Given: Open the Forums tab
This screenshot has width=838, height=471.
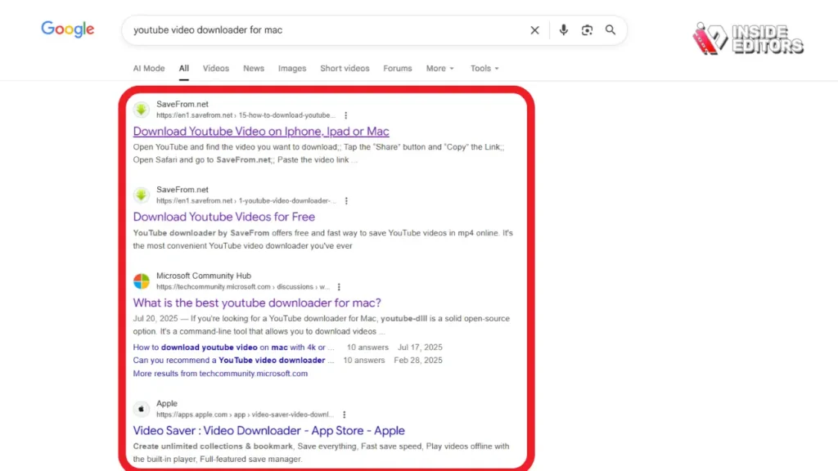Looking at the screenshot, I should click(397, 69).
